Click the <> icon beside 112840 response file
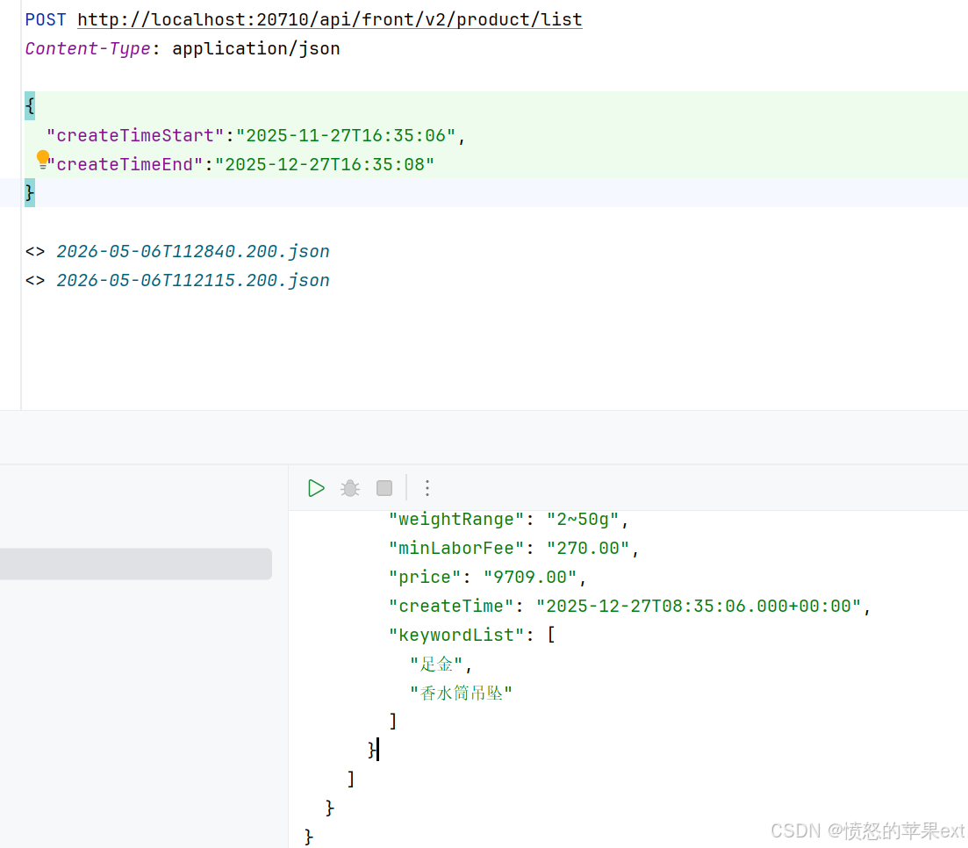This screenshot has width=968, height=848. tap(35, 251)
